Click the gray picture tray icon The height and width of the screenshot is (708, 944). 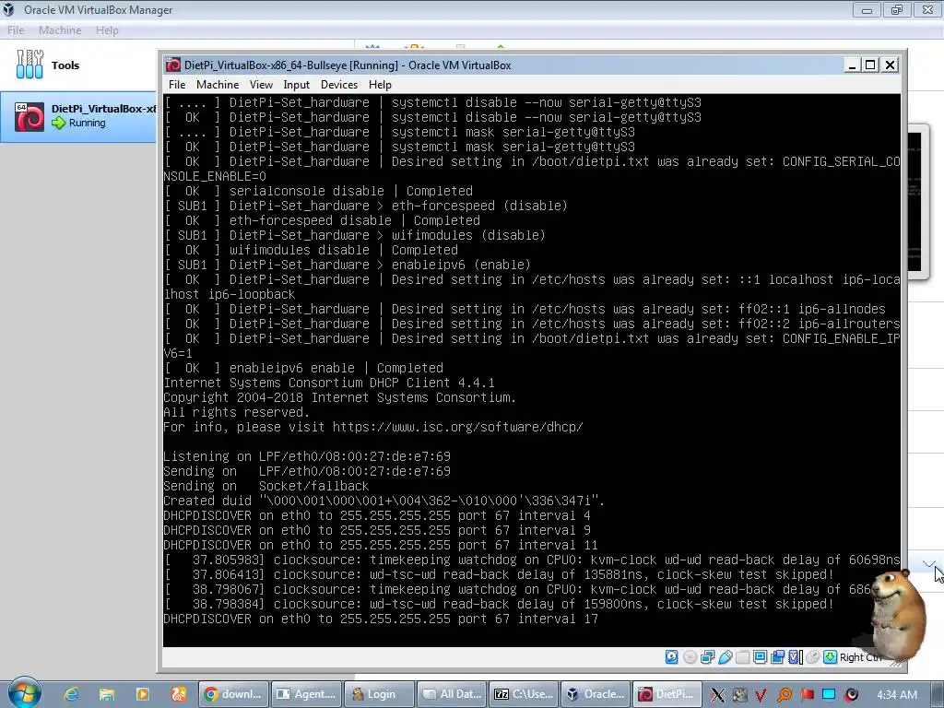pos(739,695)
